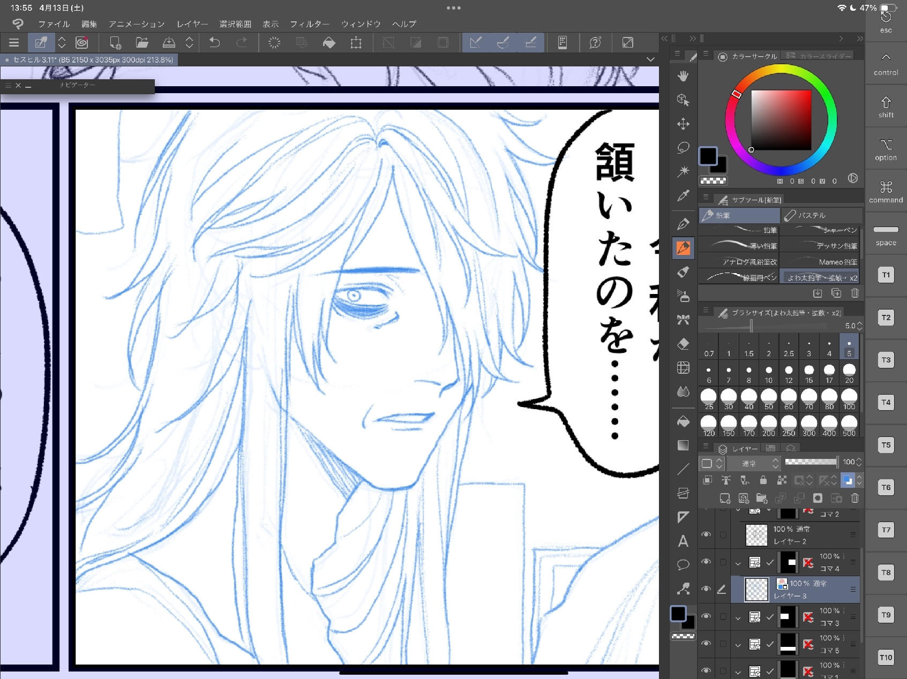Image resolution: width=907 pixels, height=679 pixels.
Task: Select the Hand tool in the tool palette
Action: [x=683, y=76]
